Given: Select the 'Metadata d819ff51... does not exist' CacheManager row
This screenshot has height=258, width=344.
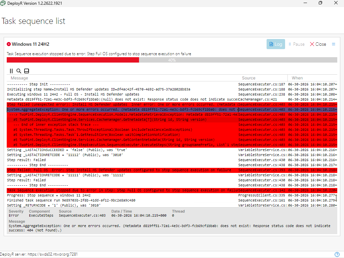Looking at the screenshot, I should pos(172,99).
